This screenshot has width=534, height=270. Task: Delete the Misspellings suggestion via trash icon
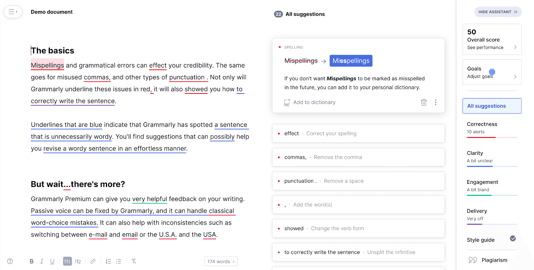424,102
